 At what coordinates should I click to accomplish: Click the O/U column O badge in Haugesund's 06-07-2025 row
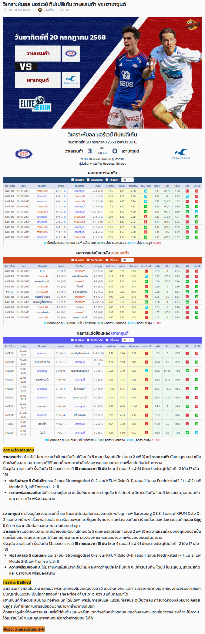click(197, 362)
